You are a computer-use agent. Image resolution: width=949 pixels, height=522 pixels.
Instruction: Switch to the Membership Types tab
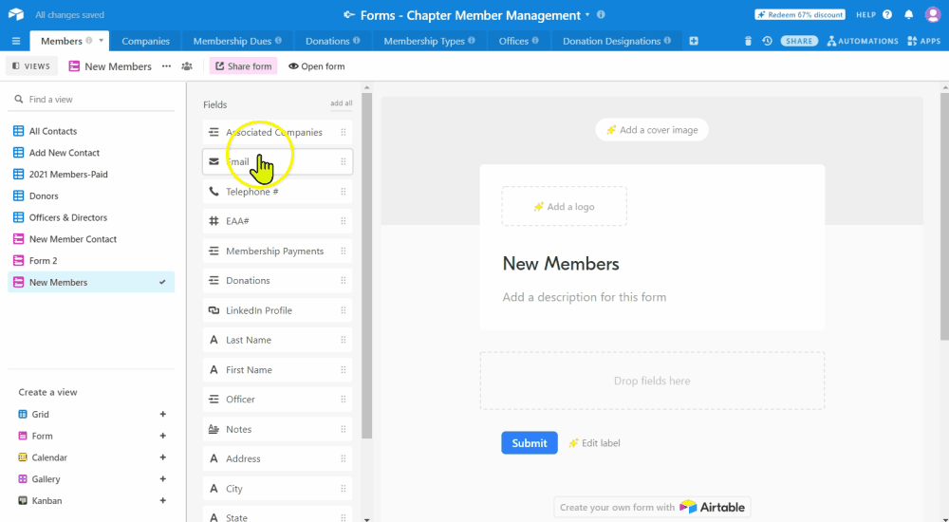[x=429, y=41]
